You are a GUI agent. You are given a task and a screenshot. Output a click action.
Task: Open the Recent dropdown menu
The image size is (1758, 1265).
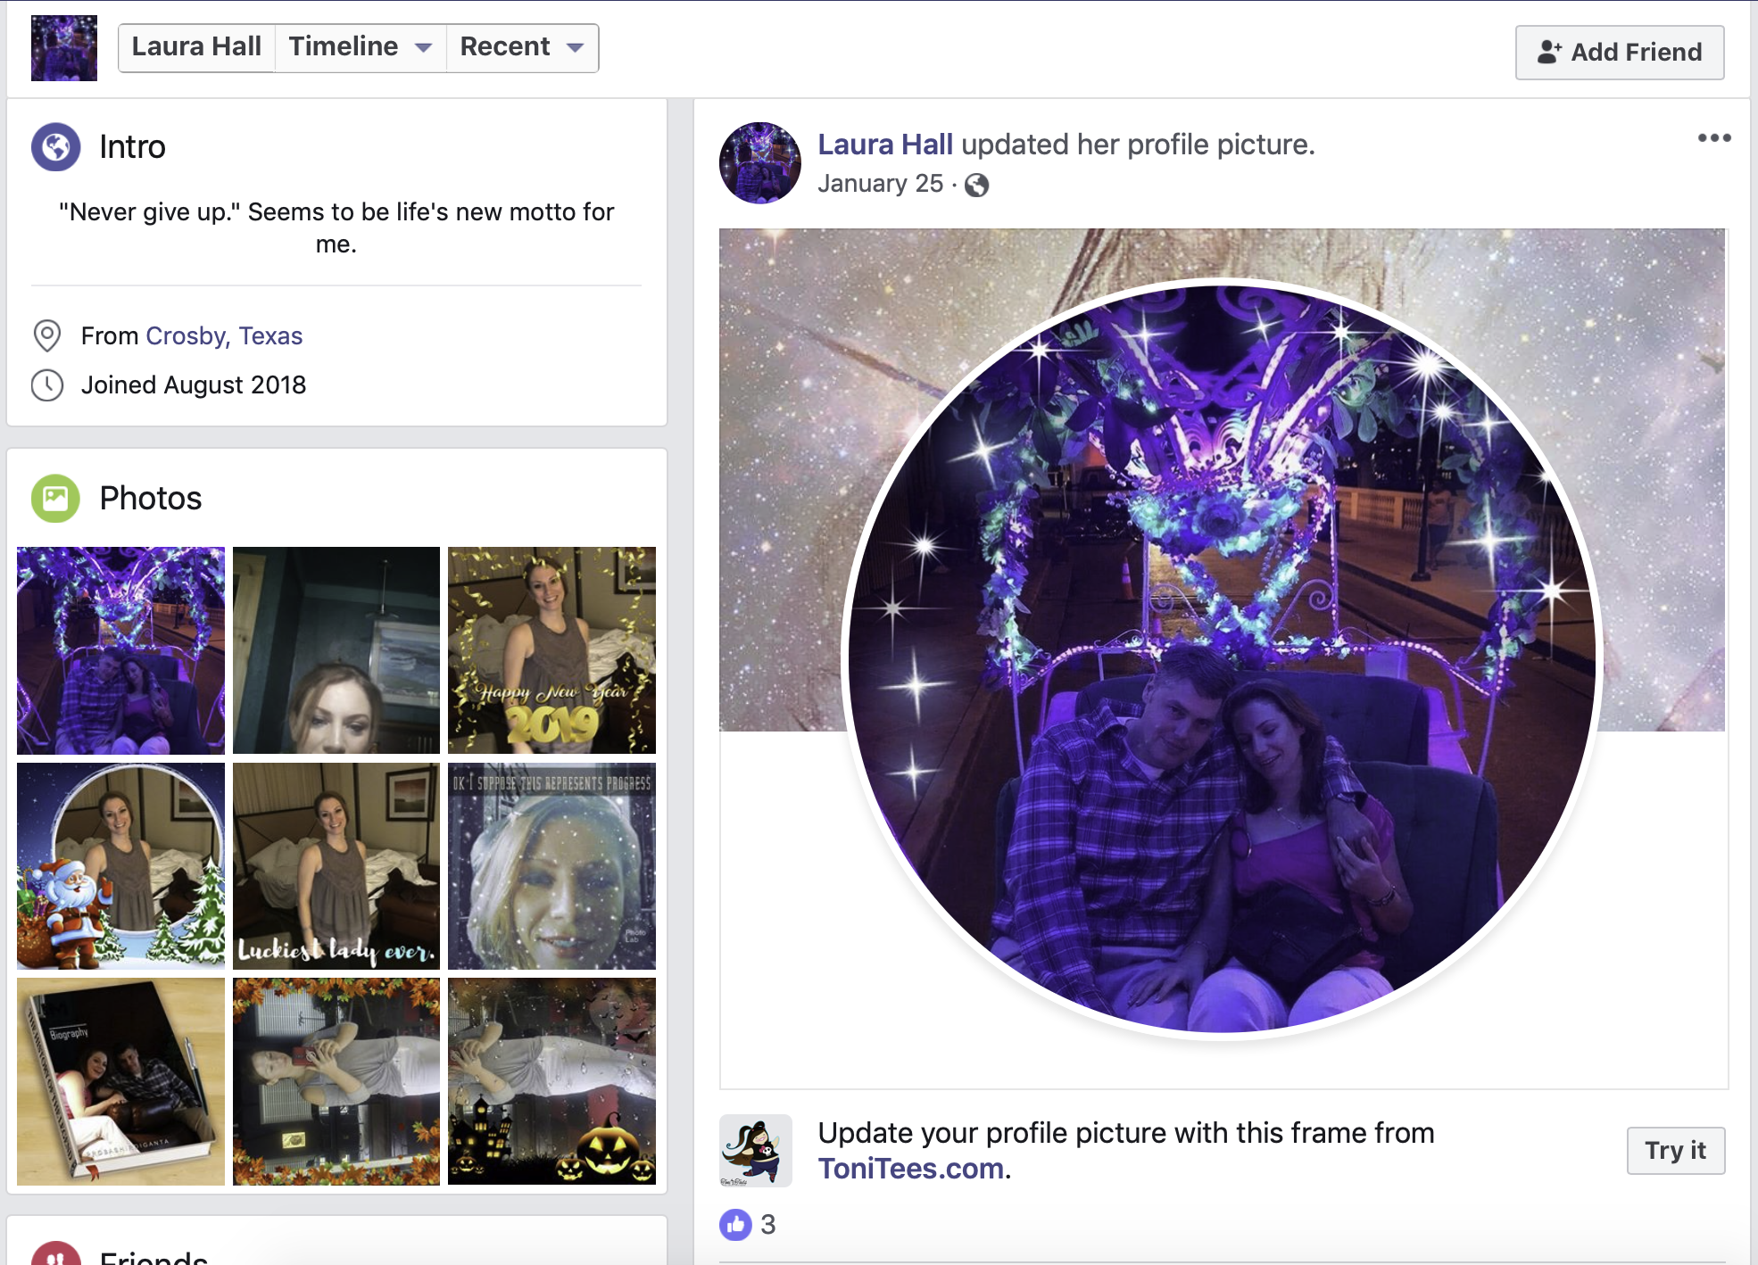[x=522, y=47]
